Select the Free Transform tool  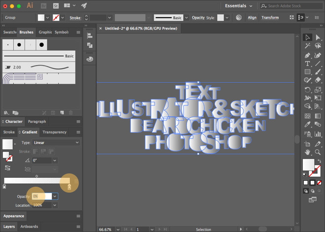pos(318,98)
